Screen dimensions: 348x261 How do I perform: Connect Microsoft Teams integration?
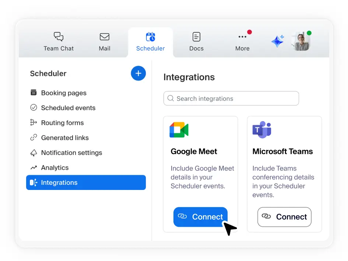pyautogui.click(x=284, y=217)
